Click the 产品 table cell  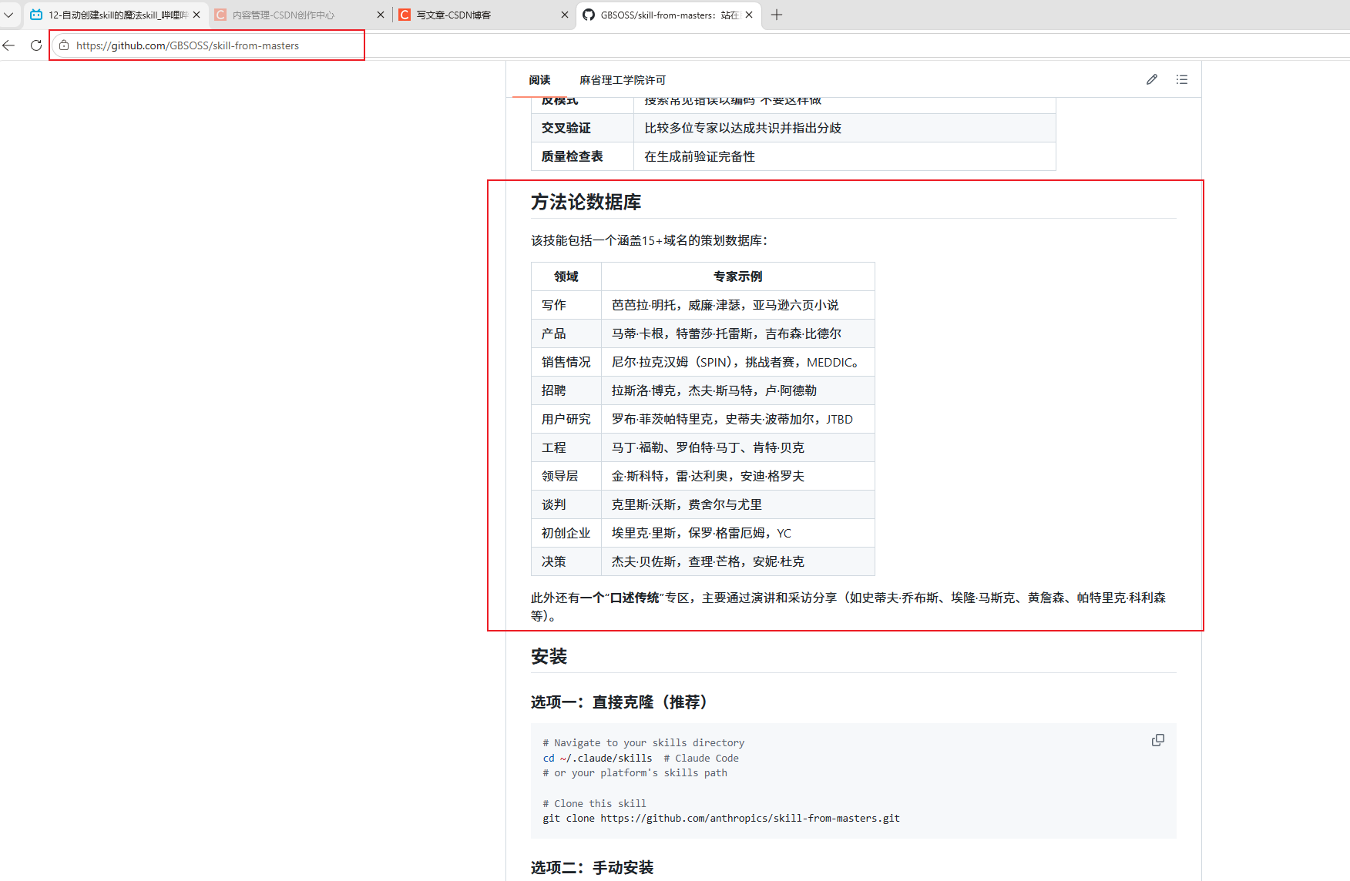566,333
